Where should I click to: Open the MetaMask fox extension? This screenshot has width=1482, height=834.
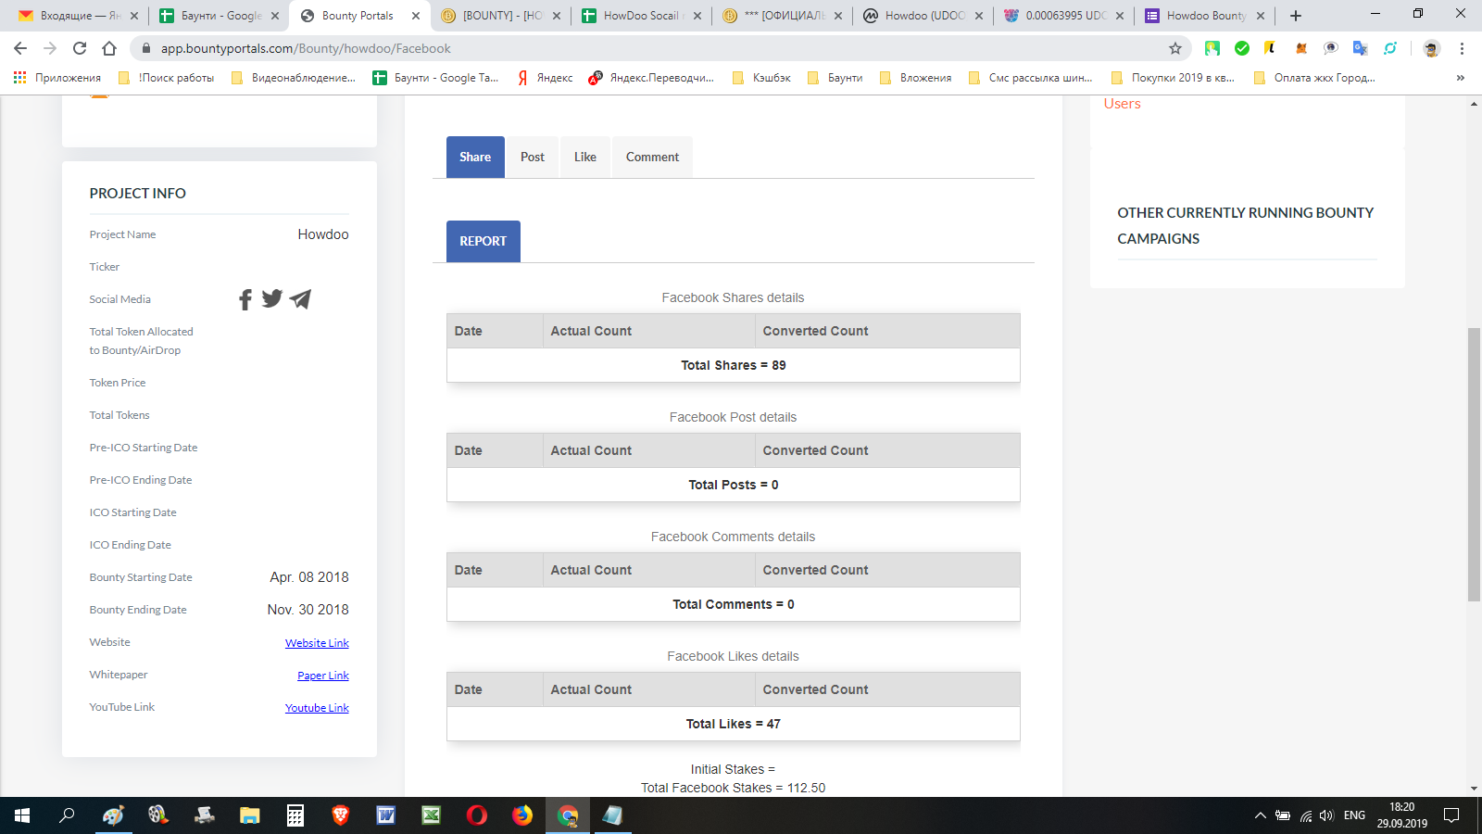[x=1301, y=48]
